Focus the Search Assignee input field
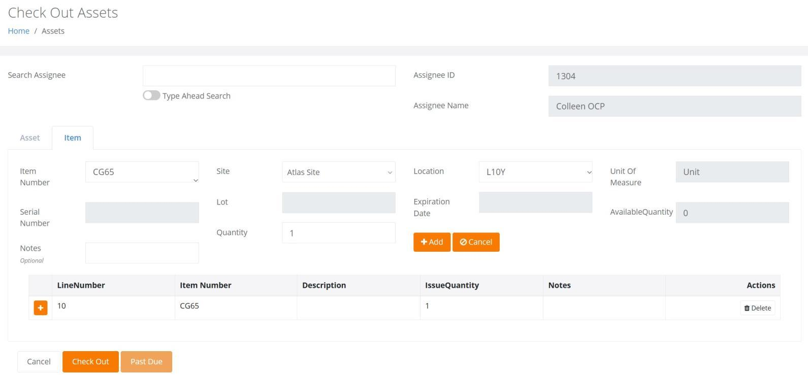 pos(269,76)
